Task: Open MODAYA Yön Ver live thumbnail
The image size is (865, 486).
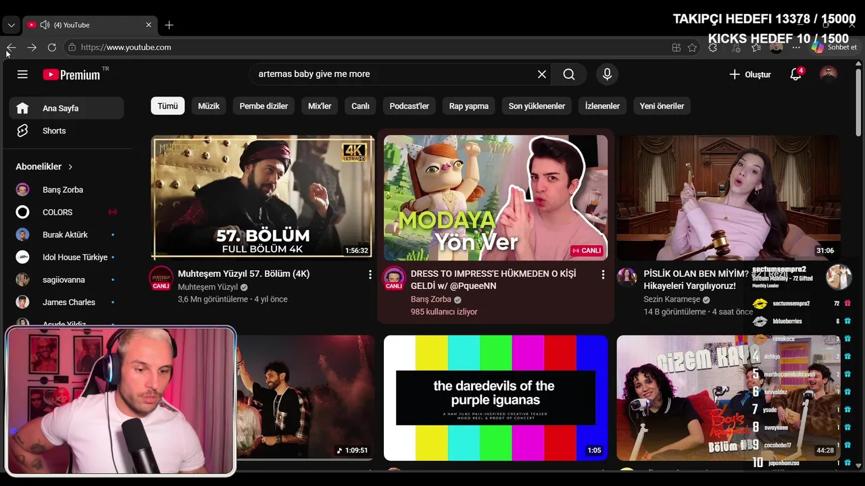Action: (x=496, y=198)
